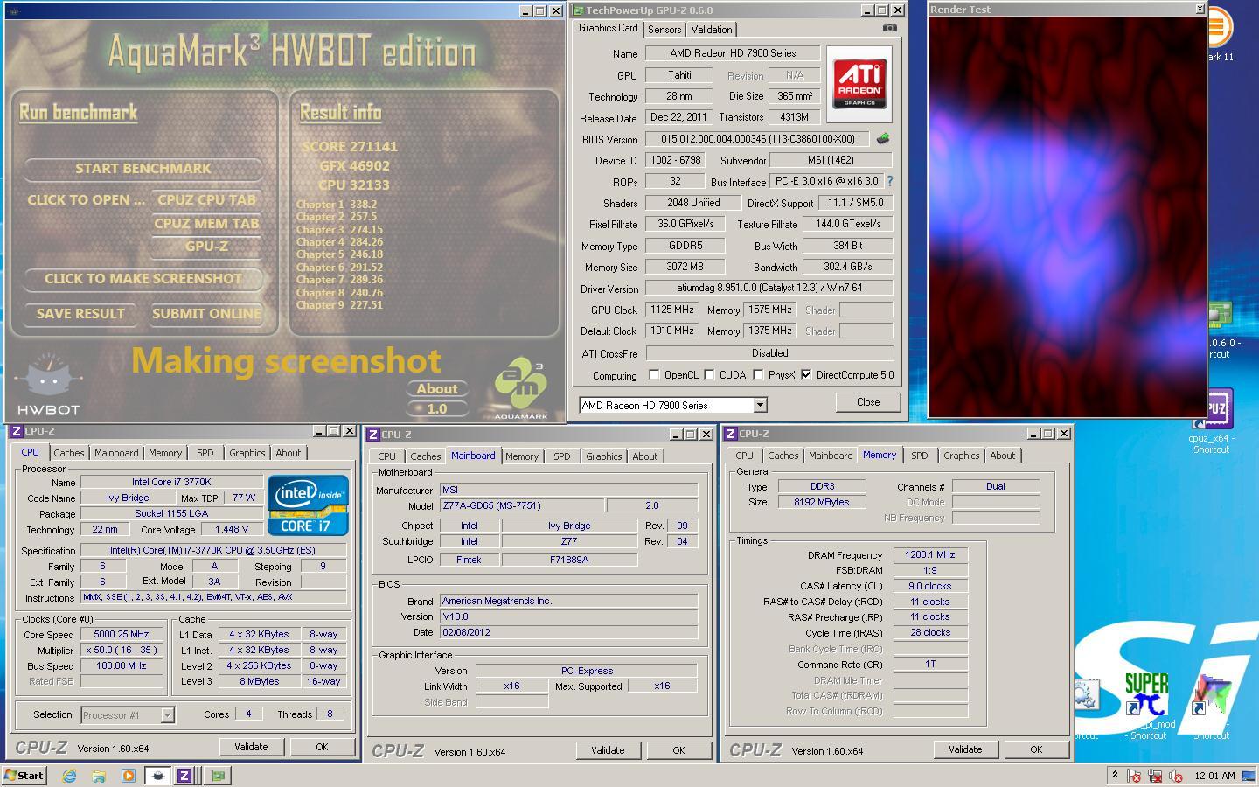
Task: Click the AquaMark3 logo at bottom right
Action: tap(521, 387)
